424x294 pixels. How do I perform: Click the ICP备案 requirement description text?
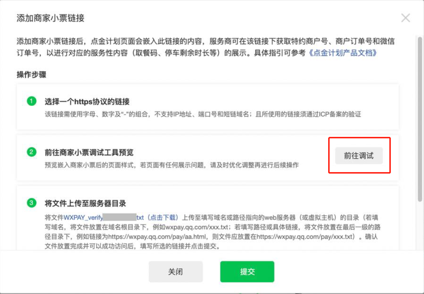coord(203,114)
